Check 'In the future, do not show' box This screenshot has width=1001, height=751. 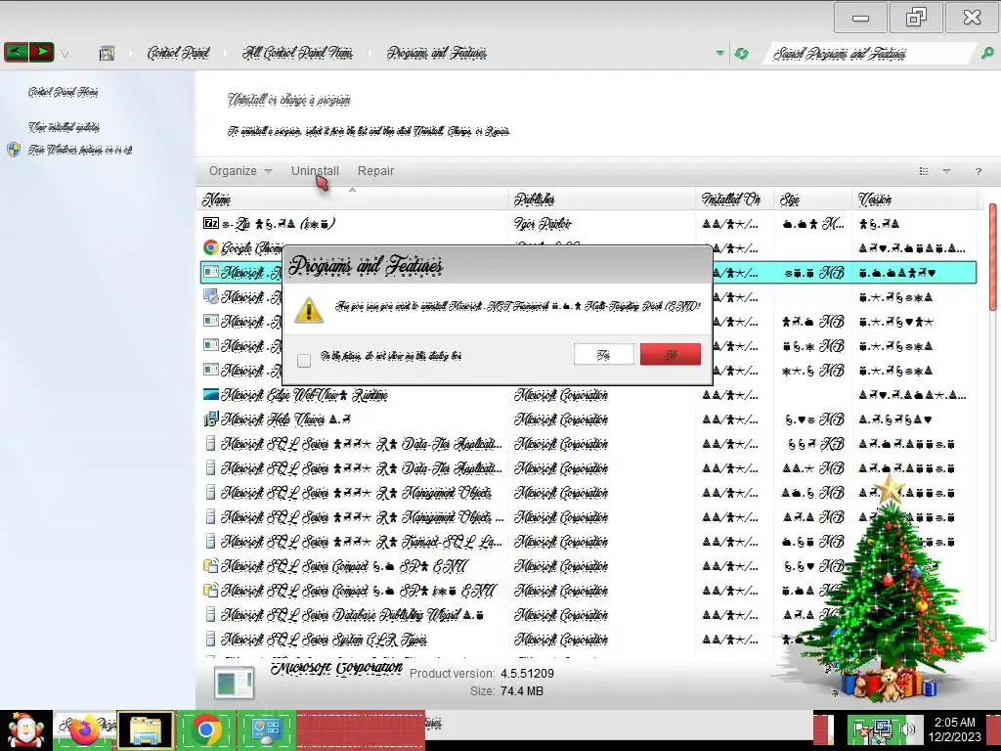(x=304, y=360)
